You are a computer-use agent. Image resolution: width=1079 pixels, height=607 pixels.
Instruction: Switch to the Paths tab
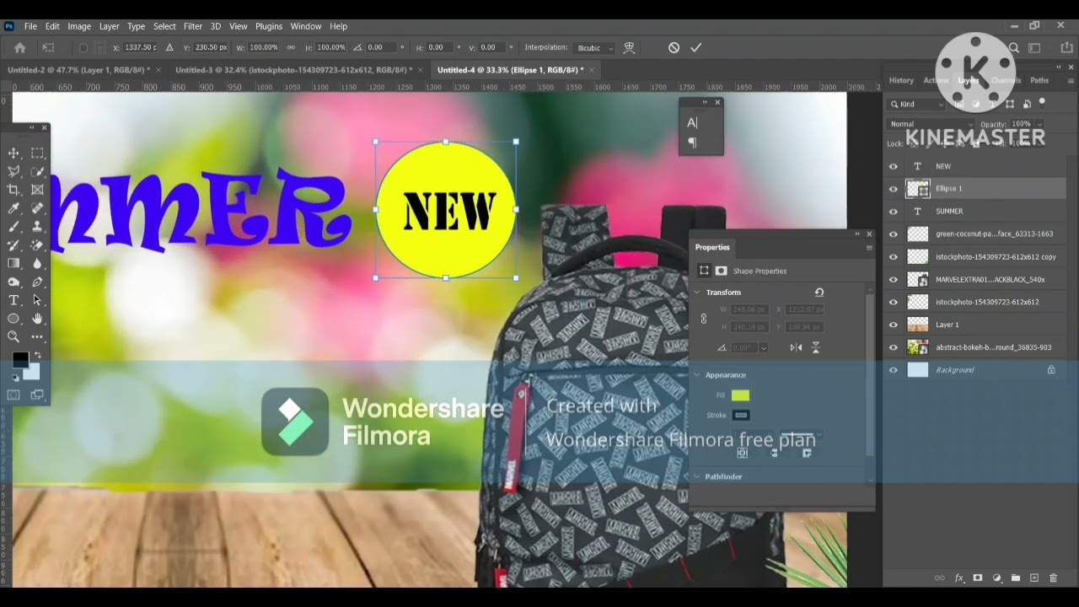[1039, 81]
